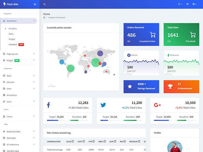Screen dimensions: 203x152
Task: Click ARPU column help icon
Action: 105,141
